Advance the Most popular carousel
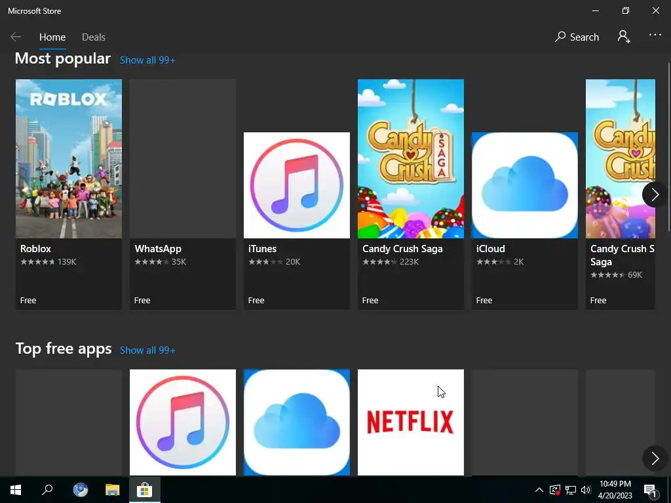This screenshot has width=671, height=503. [x=655, y=195]
